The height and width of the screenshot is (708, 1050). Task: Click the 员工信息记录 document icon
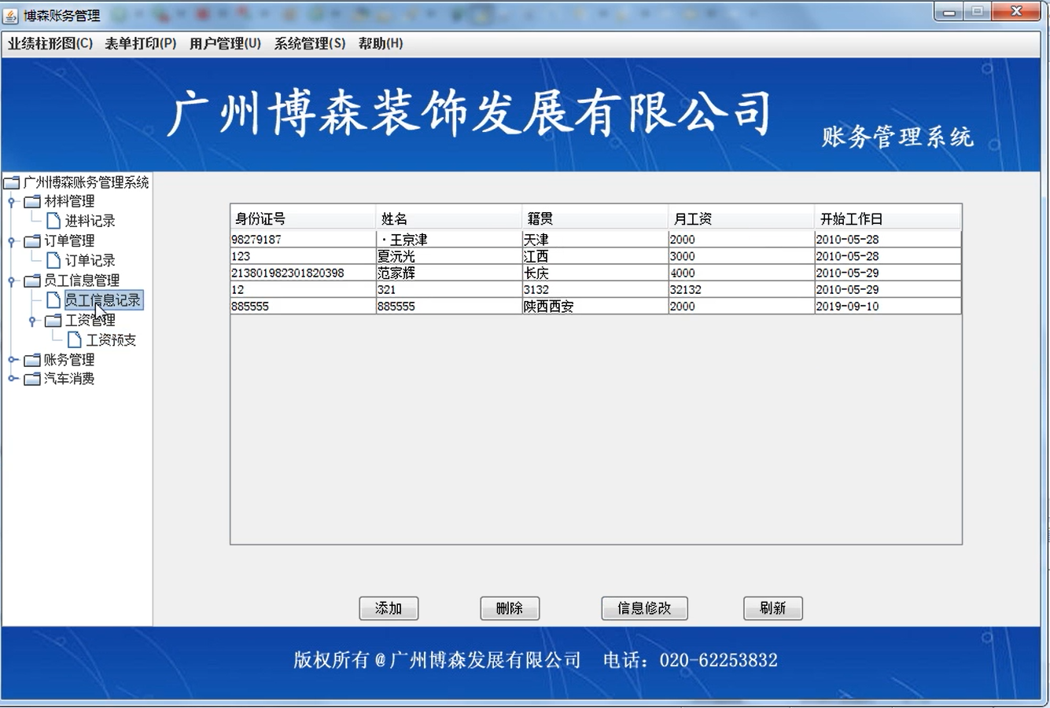pos(53,300)
